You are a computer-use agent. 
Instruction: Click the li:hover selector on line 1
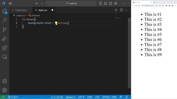pos(28,19)
